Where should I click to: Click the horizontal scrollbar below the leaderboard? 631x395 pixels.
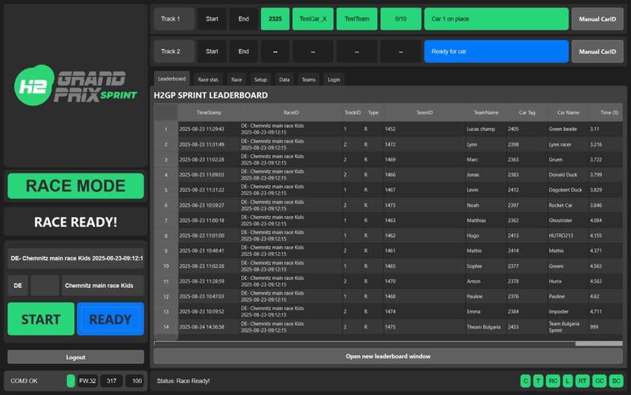tap(388, 342)
